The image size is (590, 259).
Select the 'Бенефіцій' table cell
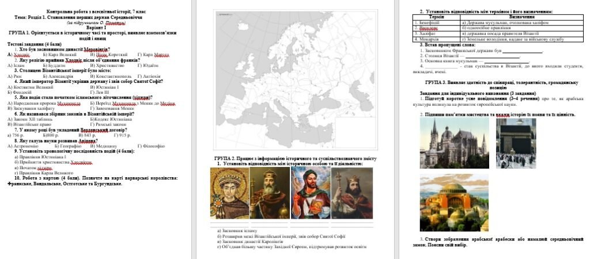pyautogui.click(x=430, y=22)
